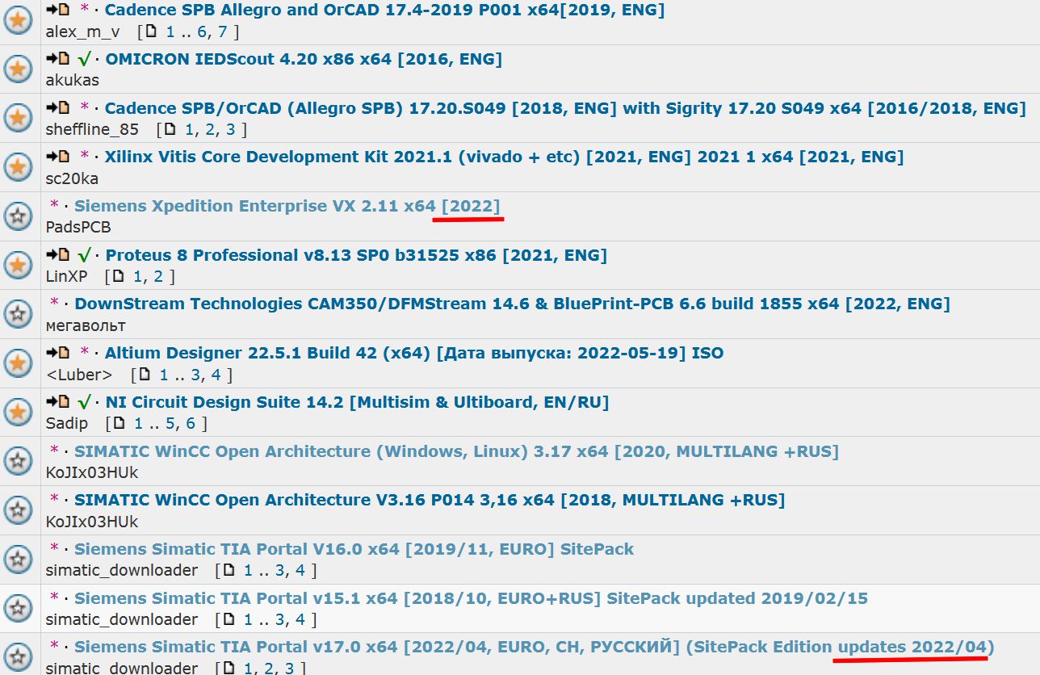Jump to newest post in NI Circuit Design topic
Image resolution: width=1040 pixels, height=675 pixels.
58,402
